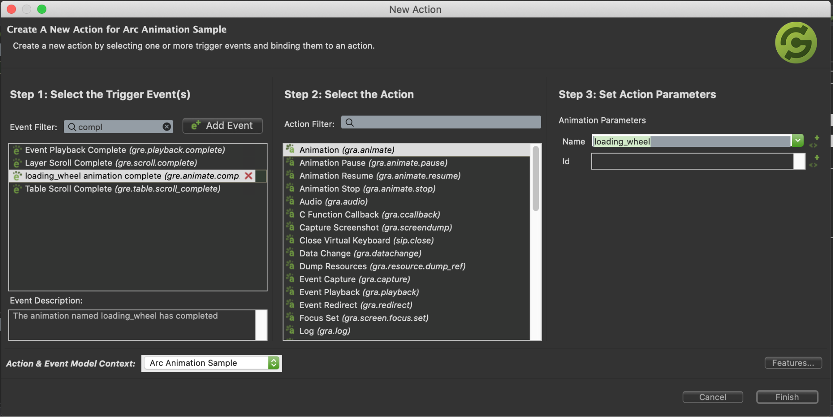
Task: Open the Features... dialog
Action: click(x=793, y=363)
